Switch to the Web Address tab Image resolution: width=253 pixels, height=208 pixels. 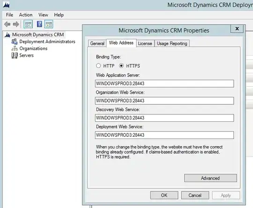click(x=121, y=43)
